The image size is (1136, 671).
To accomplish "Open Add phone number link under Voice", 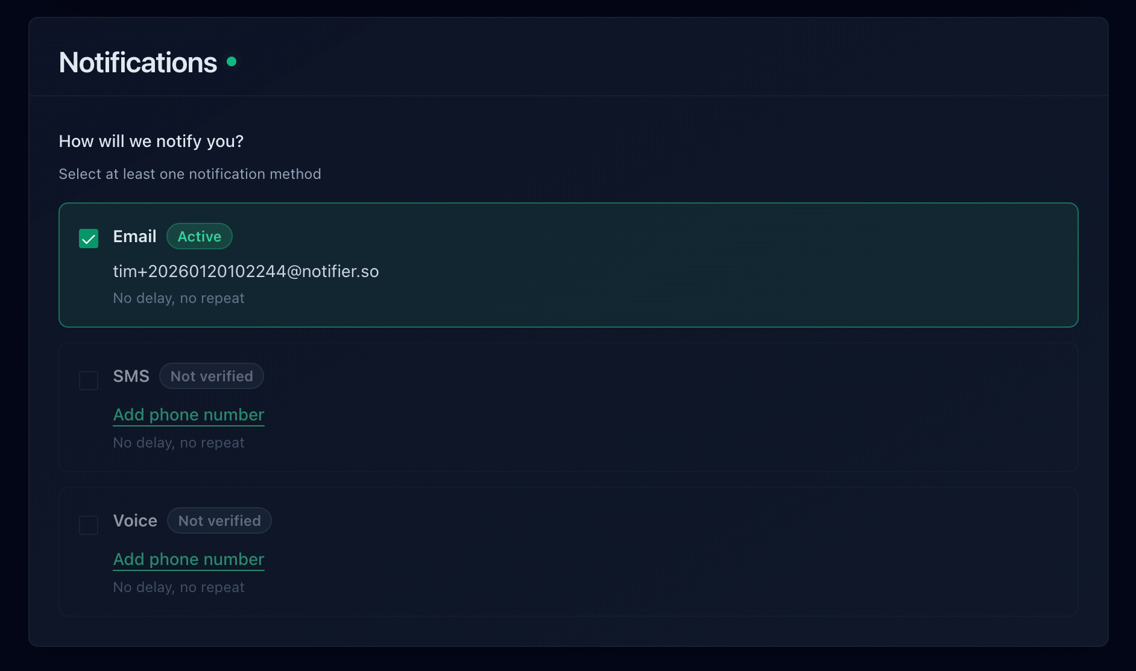I will click(x=189, y=560).
